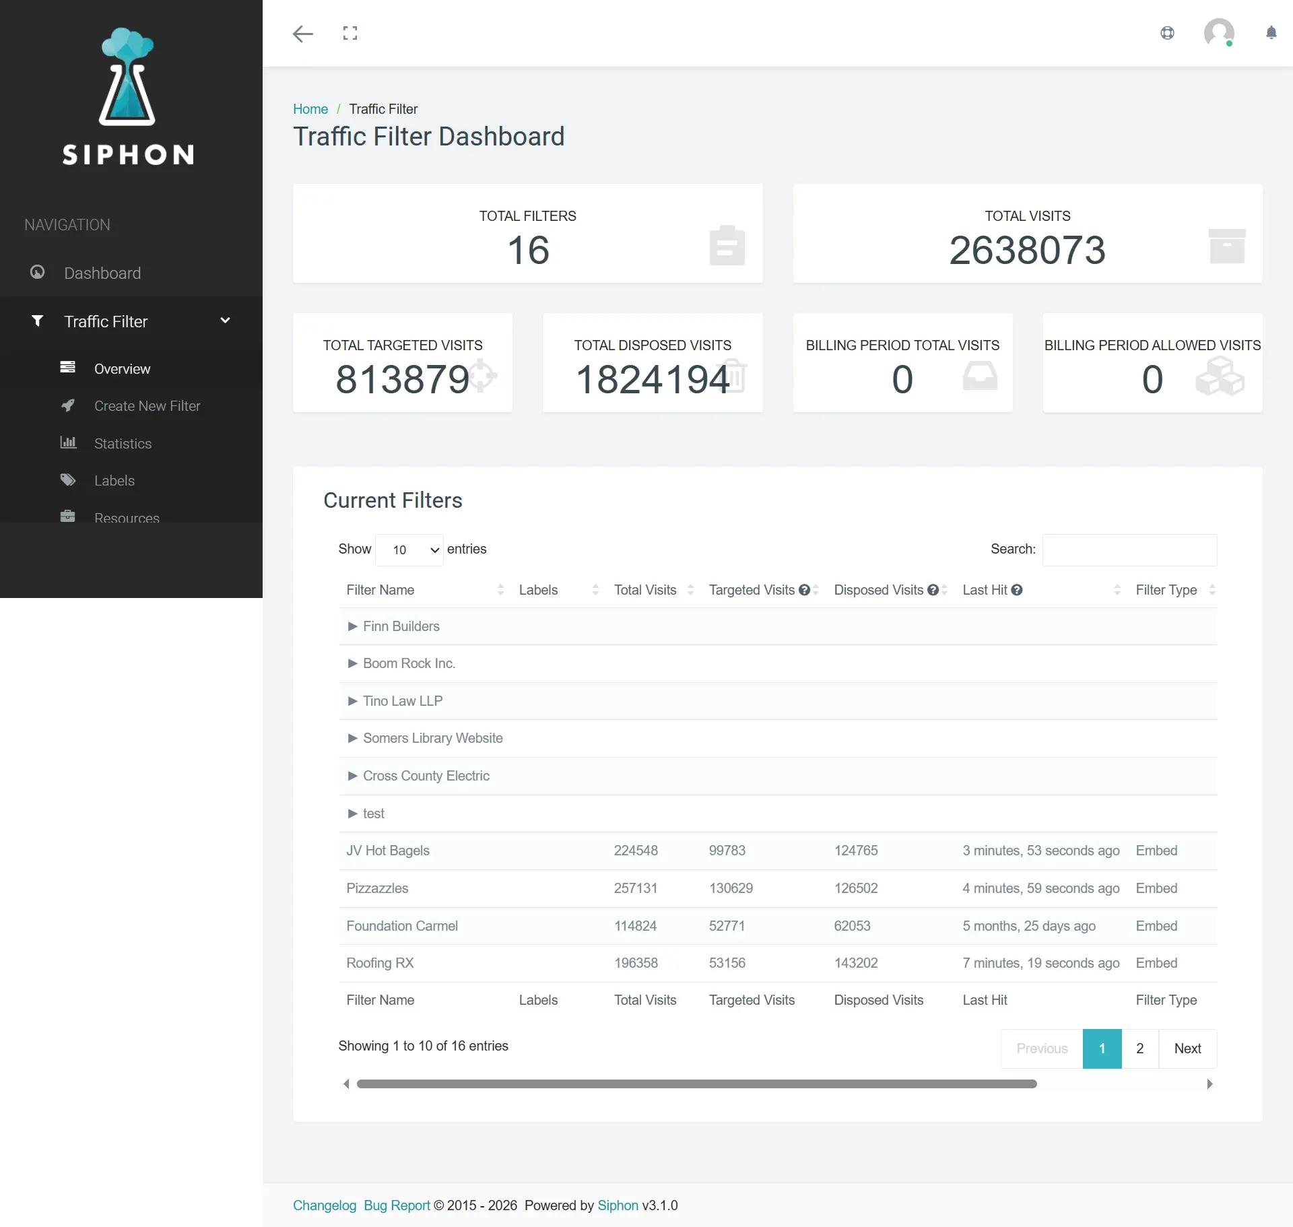Collapse the Traffic Filter menu chevron
The image size is (1293, 1227).
tap(226, 321)
